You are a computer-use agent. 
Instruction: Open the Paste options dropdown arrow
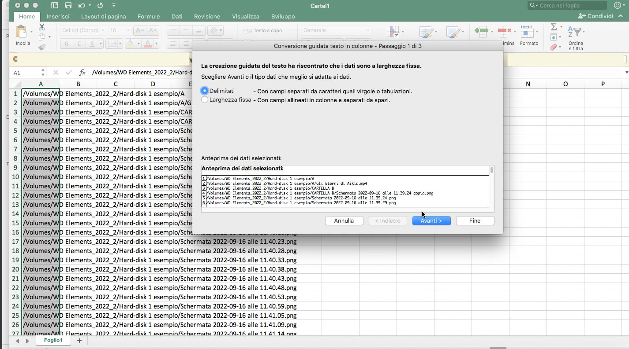(x=31, y=32)
